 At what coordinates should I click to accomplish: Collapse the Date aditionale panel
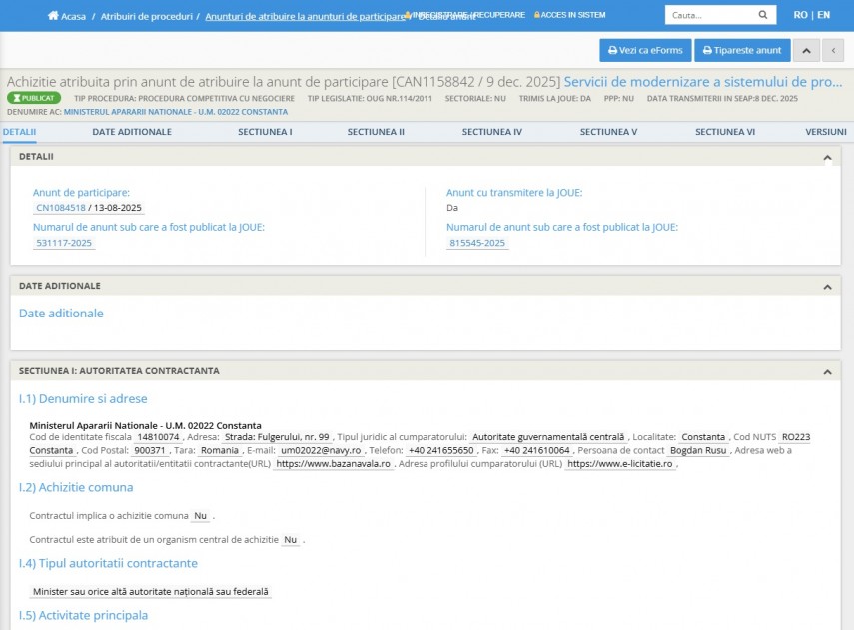tap(827, 286)
